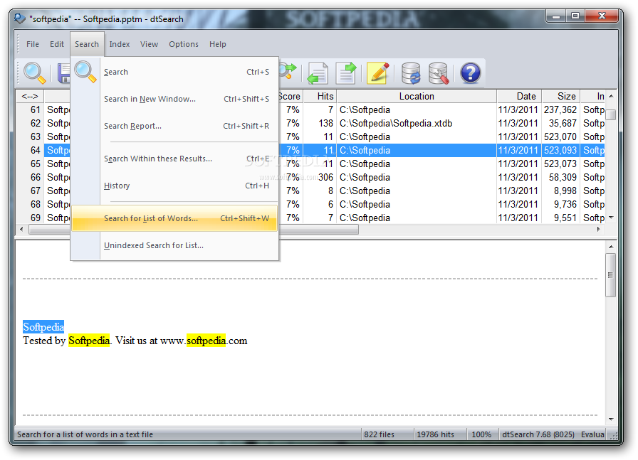Click the update index database icon
Image resolution: width=638 pixels, height=460 pixels.
pos(411,73)
